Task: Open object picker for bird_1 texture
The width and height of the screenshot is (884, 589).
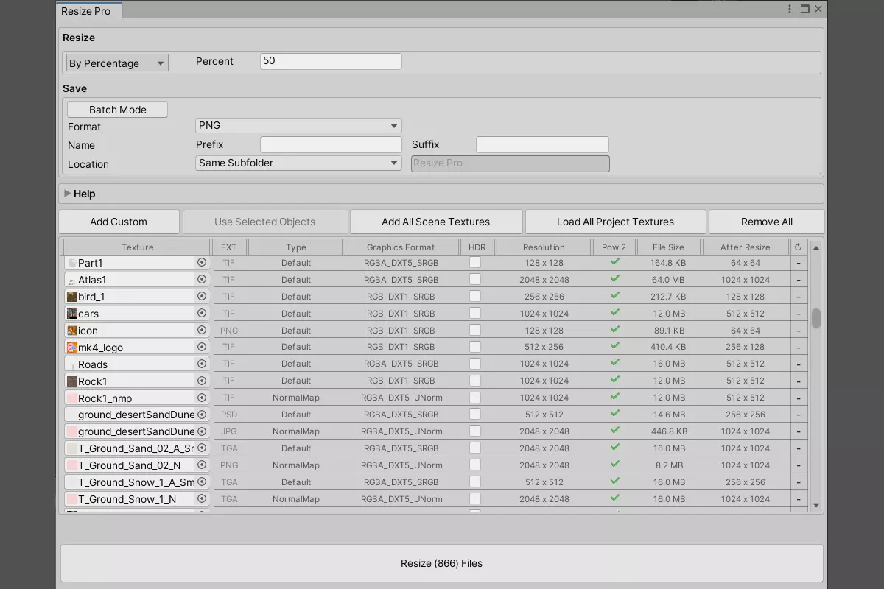Action: (x=202, y=297)
